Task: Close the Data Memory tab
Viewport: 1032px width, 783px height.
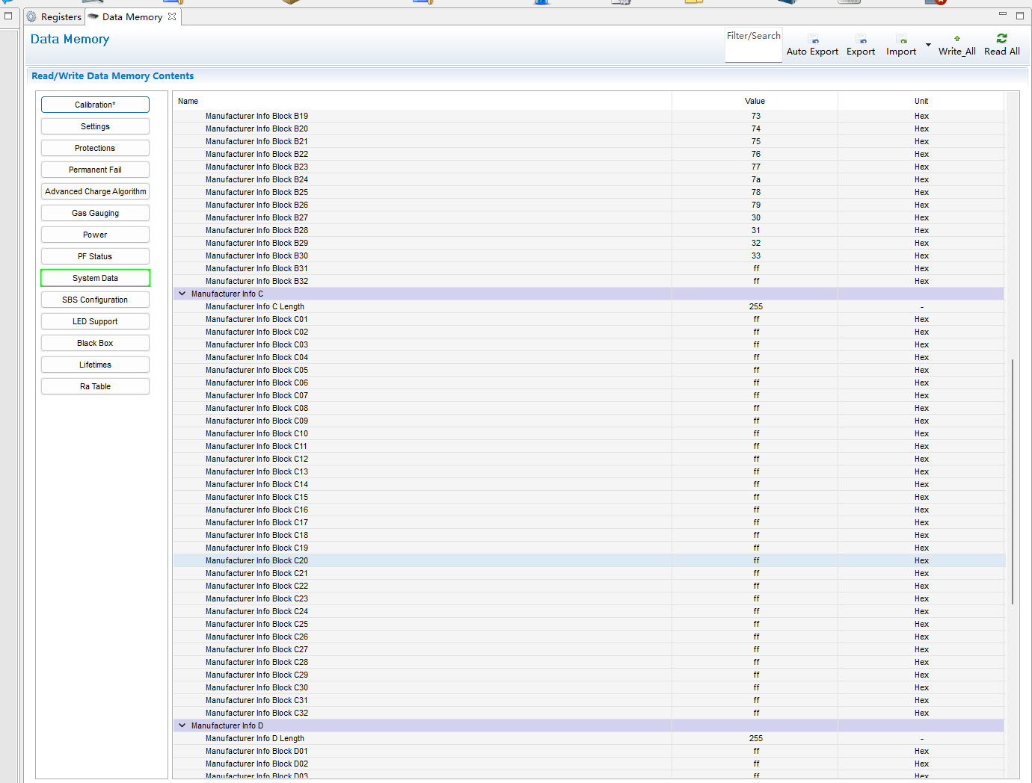Action: coord(172,16)
